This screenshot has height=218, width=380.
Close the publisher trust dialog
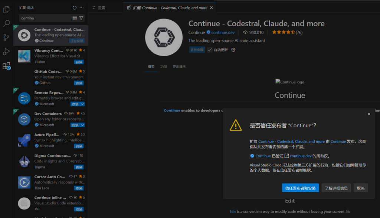[369, 114]
